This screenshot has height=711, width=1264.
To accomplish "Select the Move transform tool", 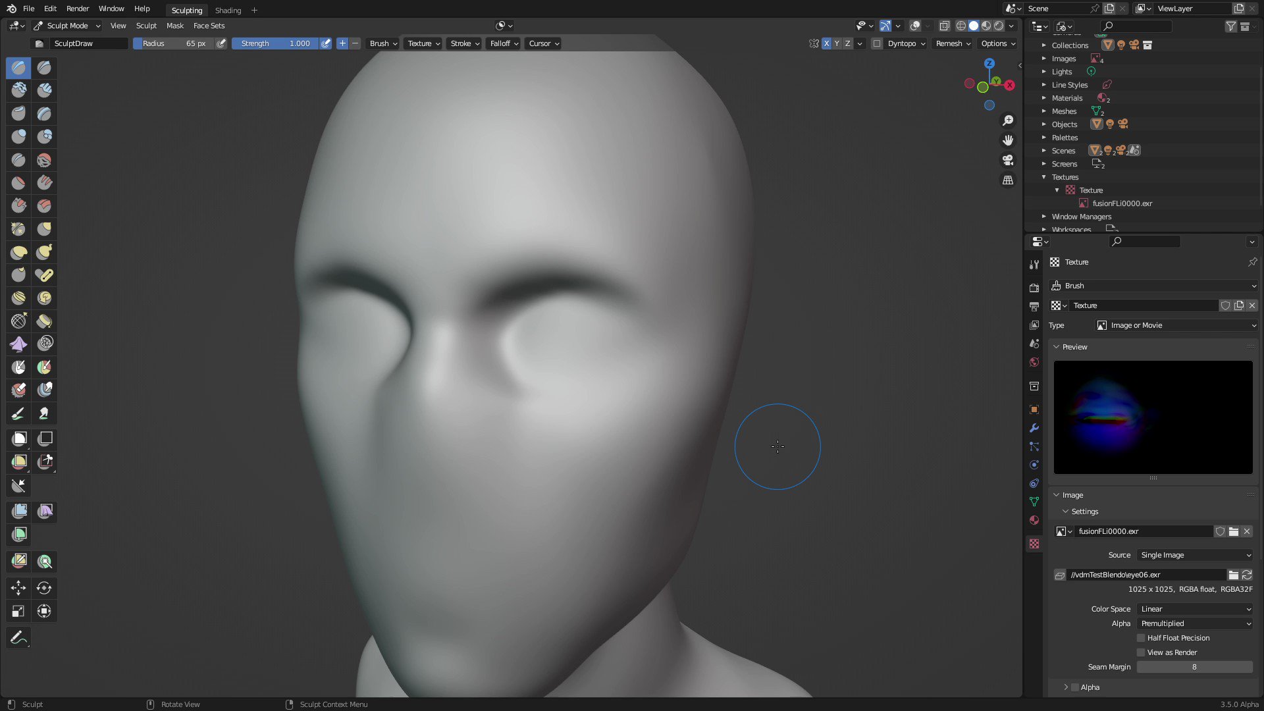I will click(18, 588).
